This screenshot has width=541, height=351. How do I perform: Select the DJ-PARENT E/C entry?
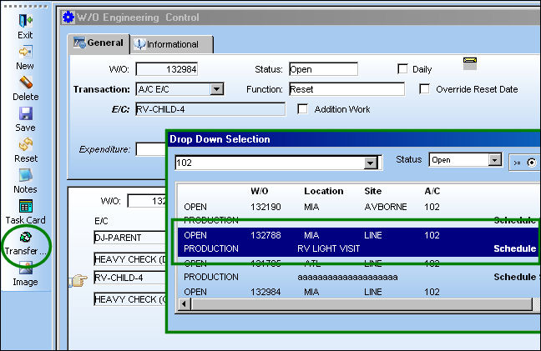[x=130, y=238]
